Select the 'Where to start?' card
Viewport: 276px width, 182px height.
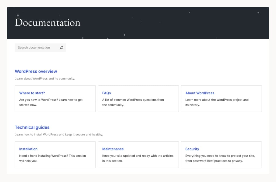click(55, 99)
